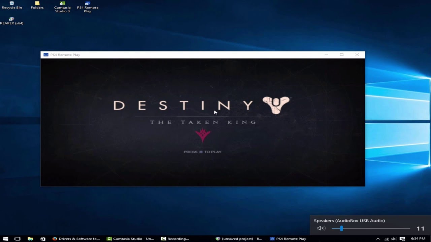Click the volume icon in system tray
Viewport: 431px width, 242px height.
coord(394,239)
